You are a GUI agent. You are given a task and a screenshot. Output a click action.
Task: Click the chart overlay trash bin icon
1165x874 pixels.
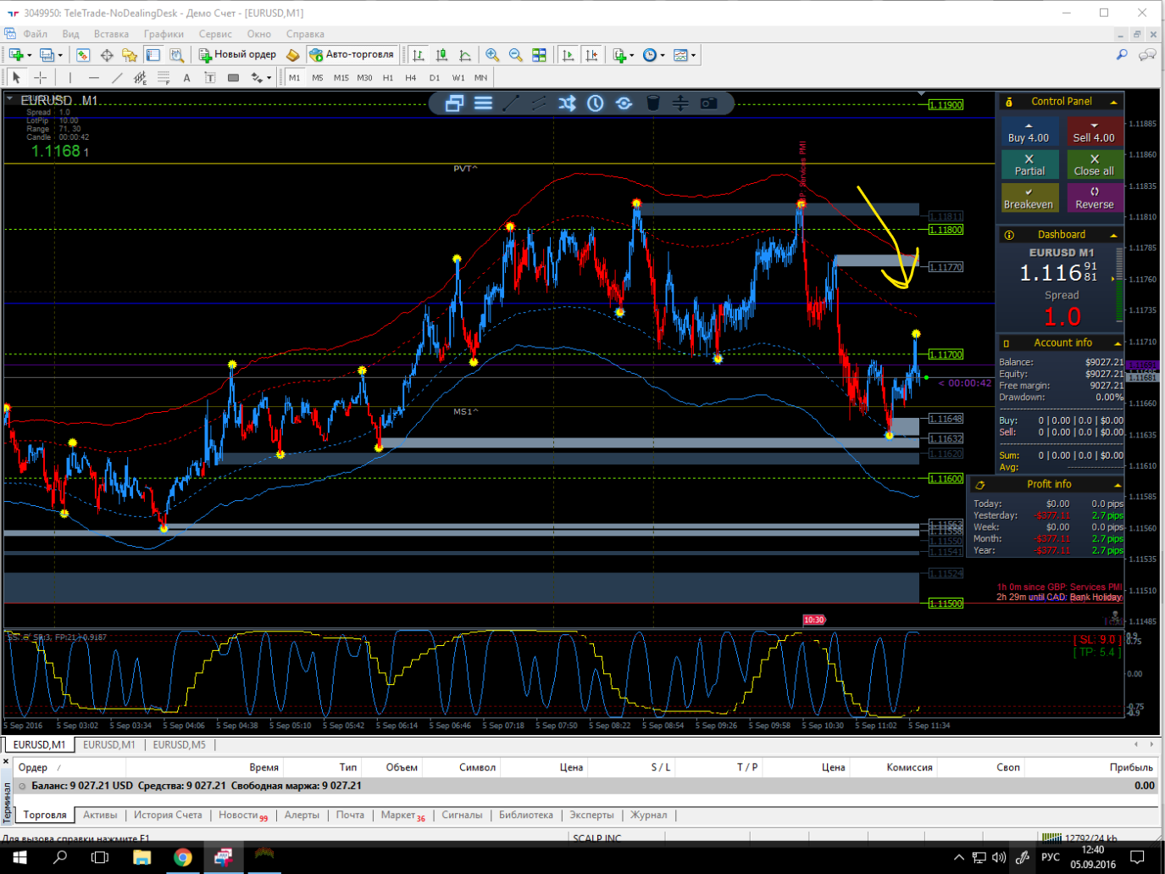[652, 103]
